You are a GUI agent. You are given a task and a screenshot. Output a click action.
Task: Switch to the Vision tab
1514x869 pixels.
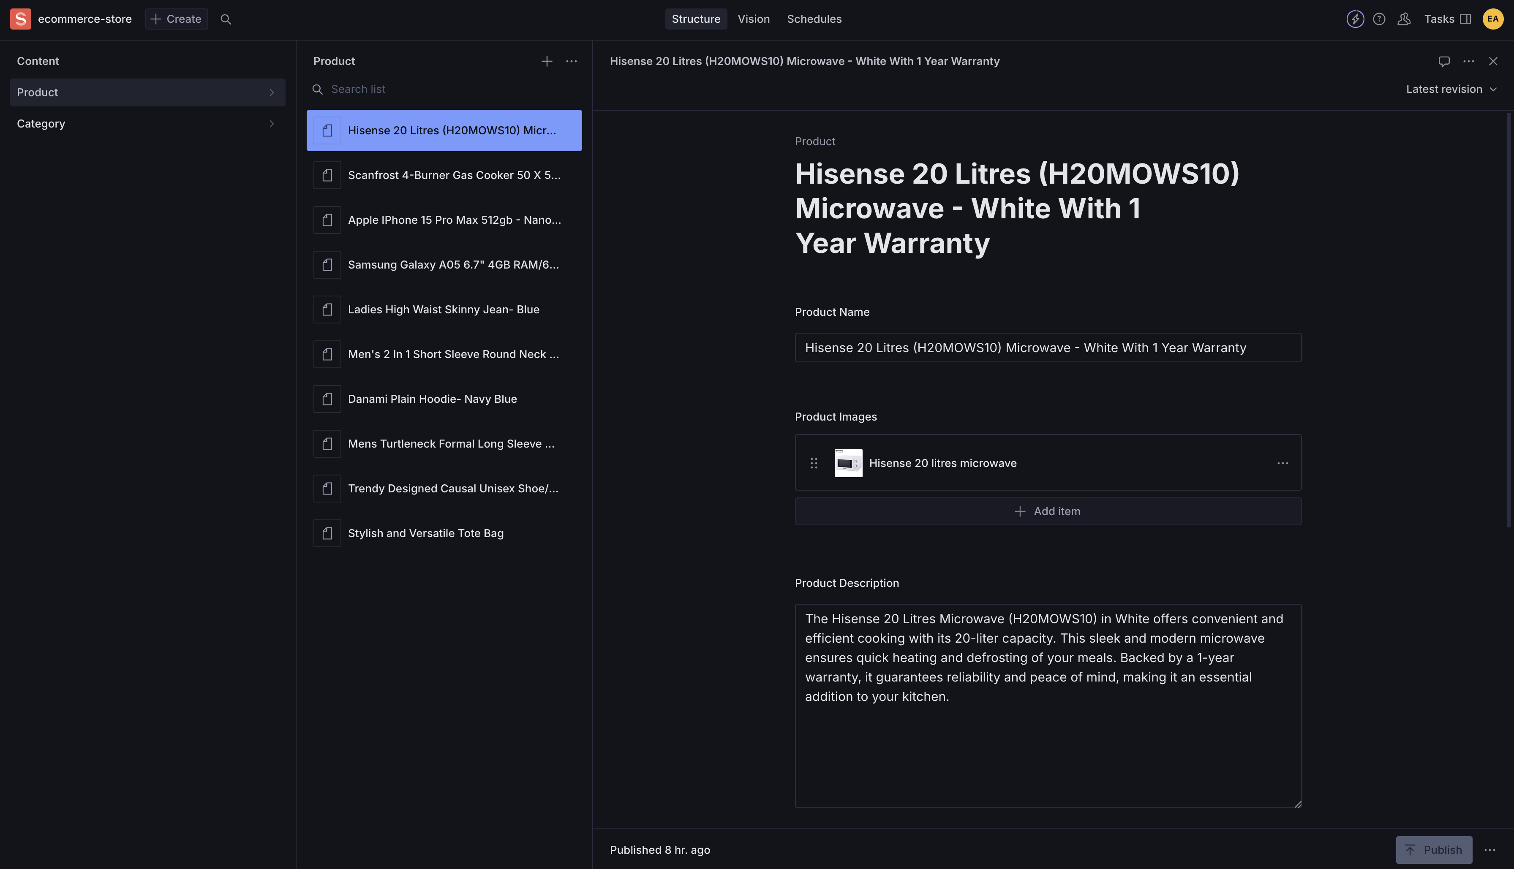tap(754, 19)
